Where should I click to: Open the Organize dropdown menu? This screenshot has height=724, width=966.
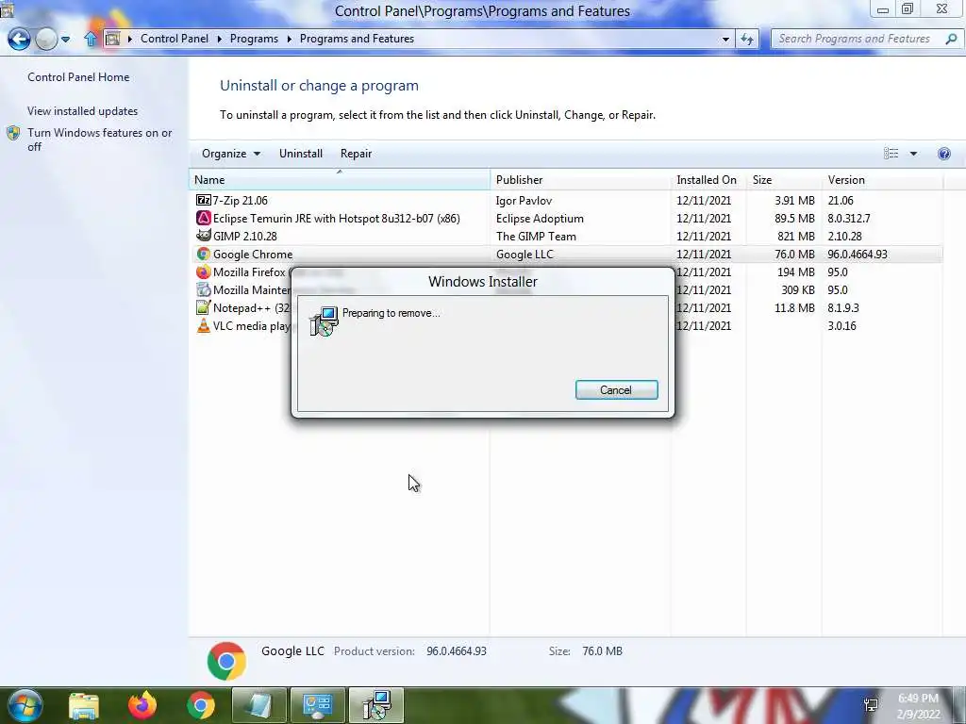tap(231, 154)
